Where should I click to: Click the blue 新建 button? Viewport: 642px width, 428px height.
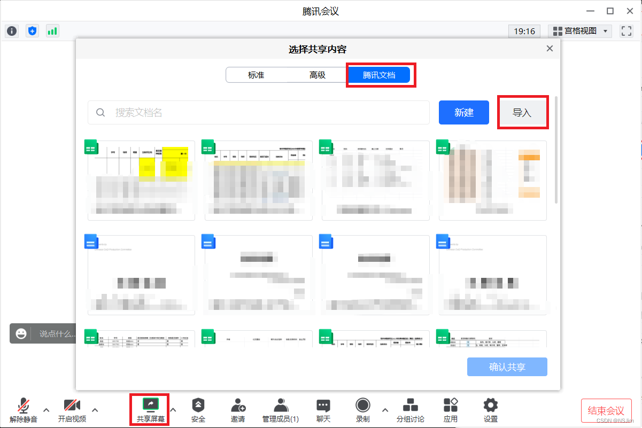coord(464,113)
